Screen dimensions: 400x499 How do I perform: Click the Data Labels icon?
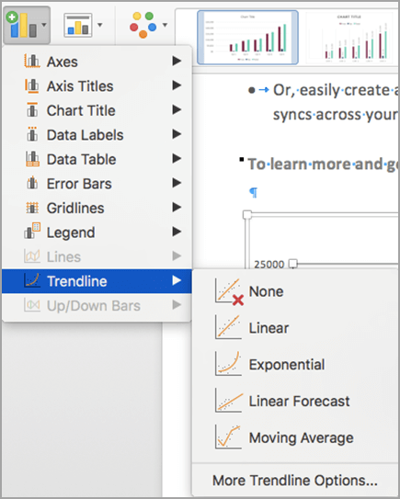point(32,134)
